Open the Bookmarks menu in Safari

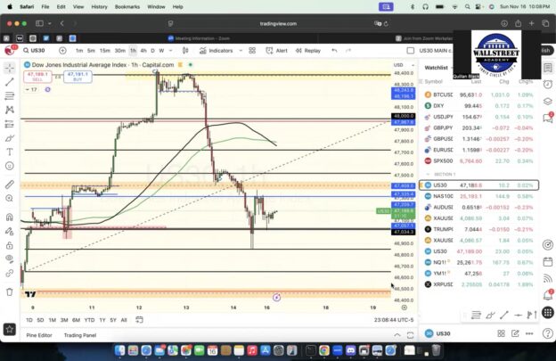pyautogui.click(x=127, y=6)
